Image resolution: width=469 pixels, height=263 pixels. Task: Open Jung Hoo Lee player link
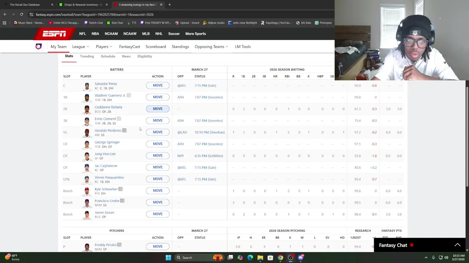pos(105,154)
